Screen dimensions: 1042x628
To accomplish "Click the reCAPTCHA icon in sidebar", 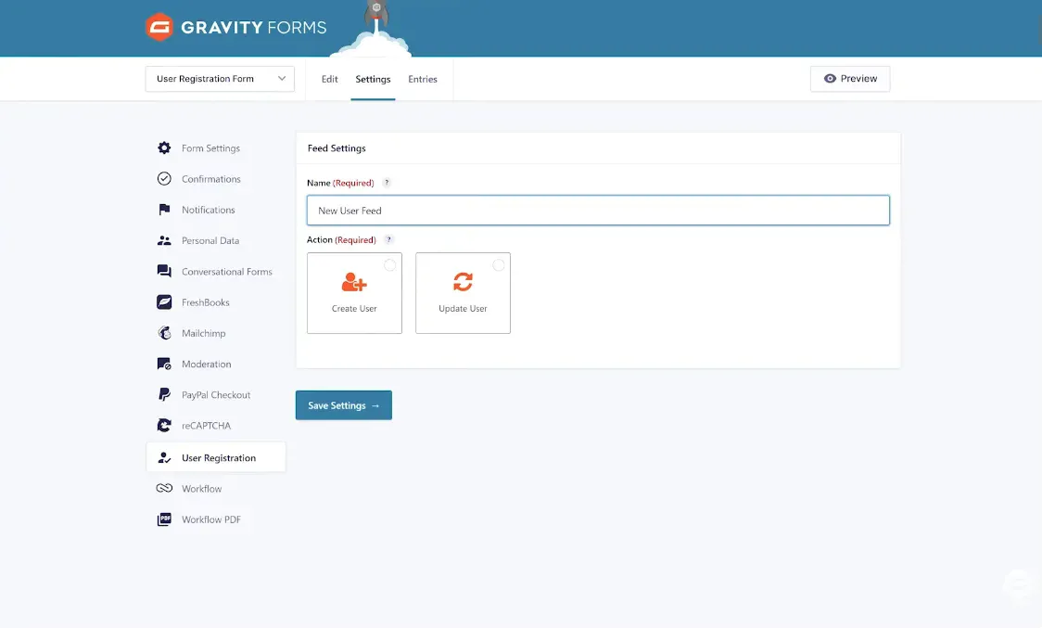I will (164, 426).
